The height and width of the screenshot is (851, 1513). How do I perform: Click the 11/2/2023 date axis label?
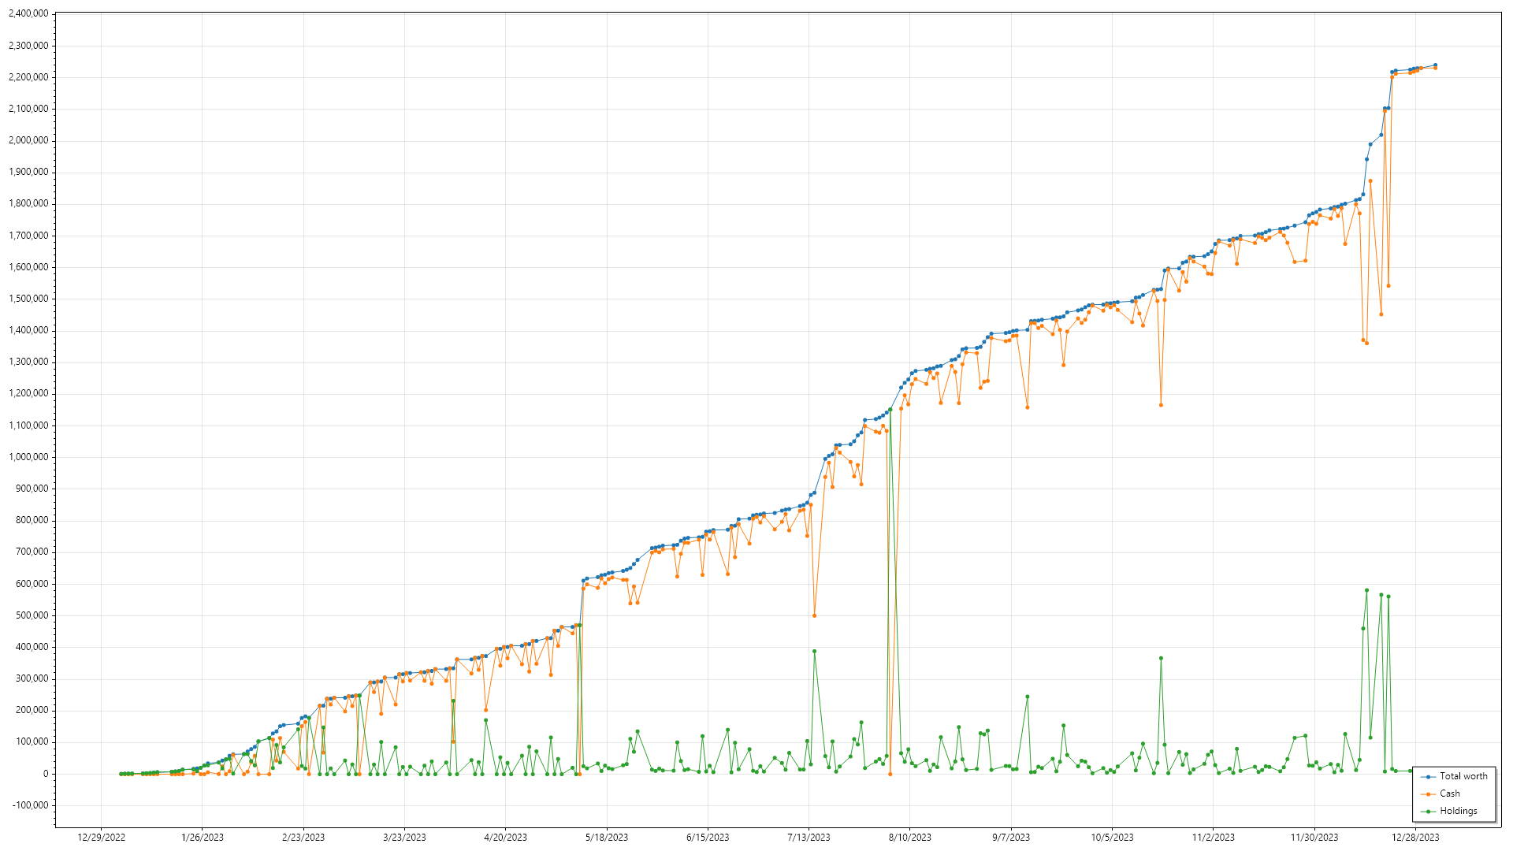(x=1213, y=838)
